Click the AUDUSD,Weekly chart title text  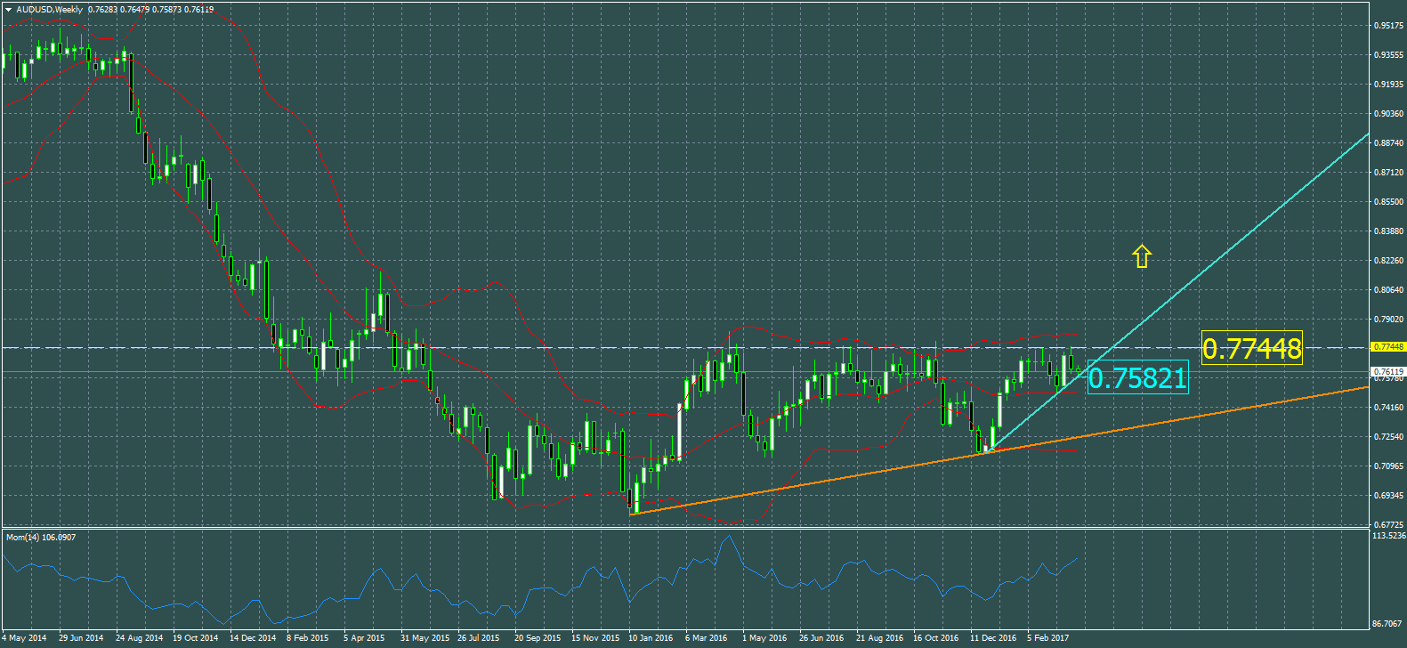[50, 10]
